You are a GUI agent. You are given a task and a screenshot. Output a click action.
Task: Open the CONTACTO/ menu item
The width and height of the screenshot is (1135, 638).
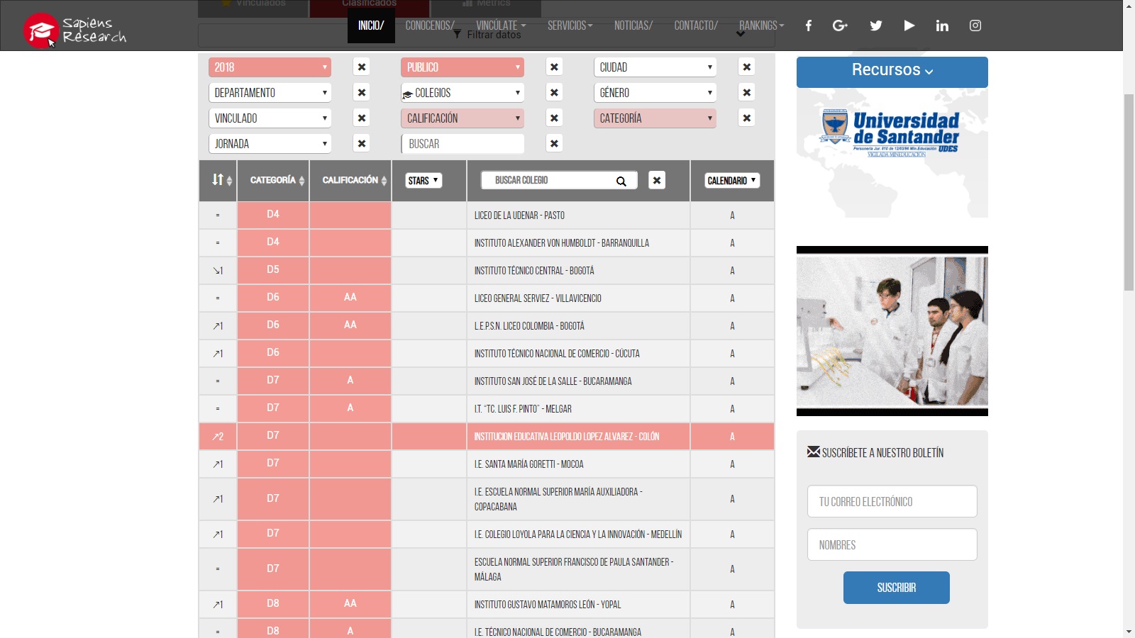click(x=696, y=26)
